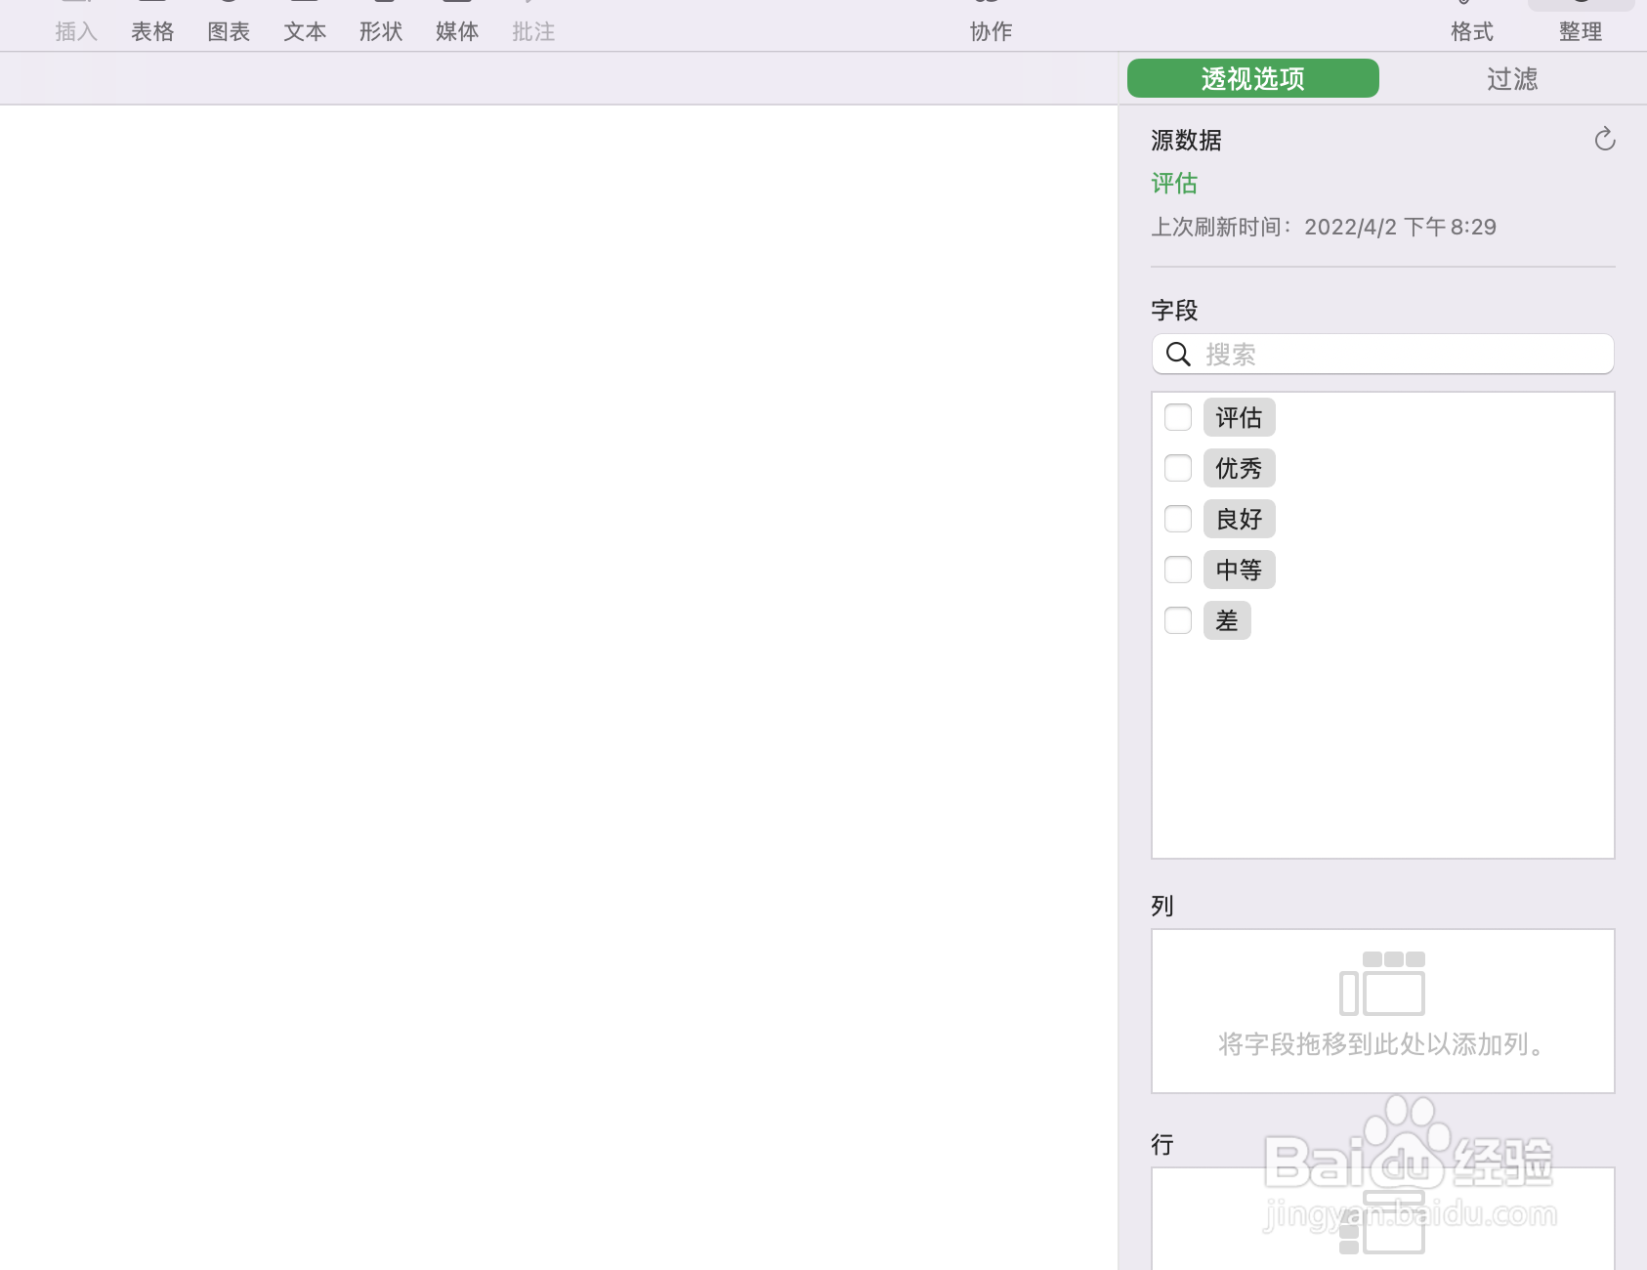The image size is (1647, 1270).
Task: Check the 差 field checkbox
Action: click(1177, 620)
